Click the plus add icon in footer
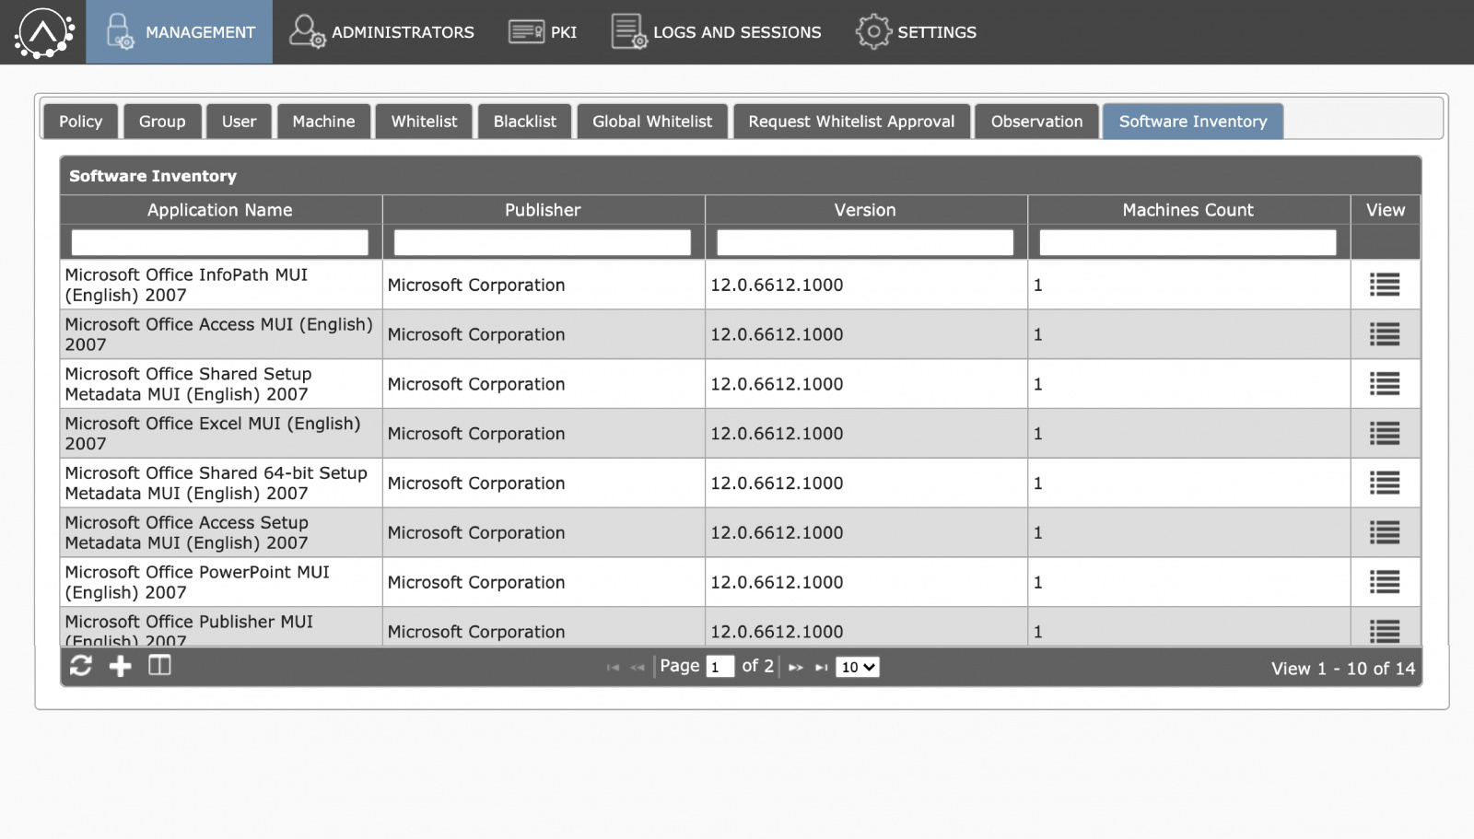The image size is (1474, 839). pos(121,666)
